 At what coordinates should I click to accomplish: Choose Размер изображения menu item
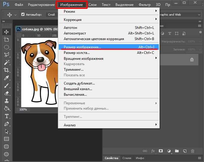109,47
